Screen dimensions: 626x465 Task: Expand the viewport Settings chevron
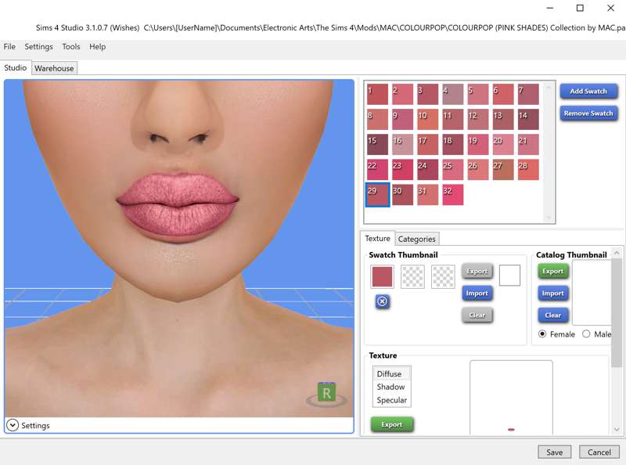[13, 425]
